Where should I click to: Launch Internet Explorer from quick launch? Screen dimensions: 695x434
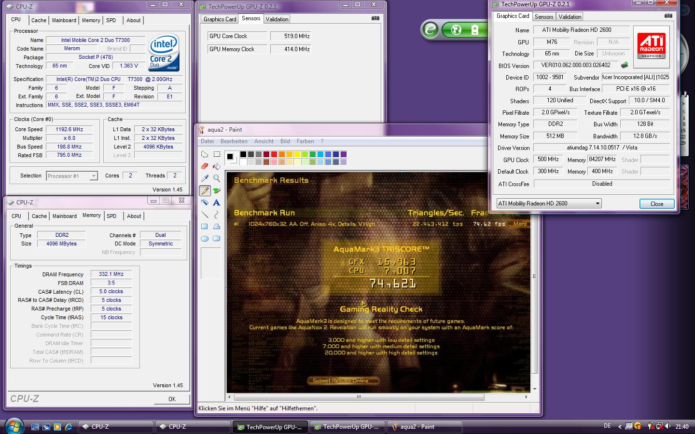click(69, 427)
